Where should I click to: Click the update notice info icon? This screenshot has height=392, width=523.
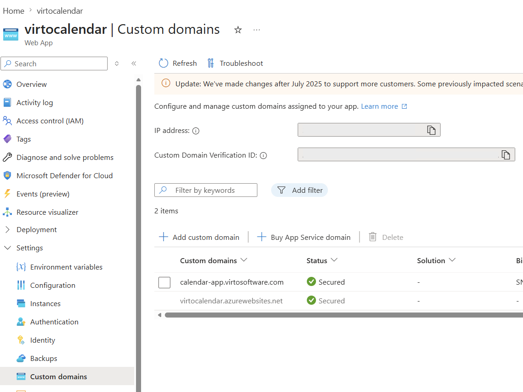pos(166,83)
